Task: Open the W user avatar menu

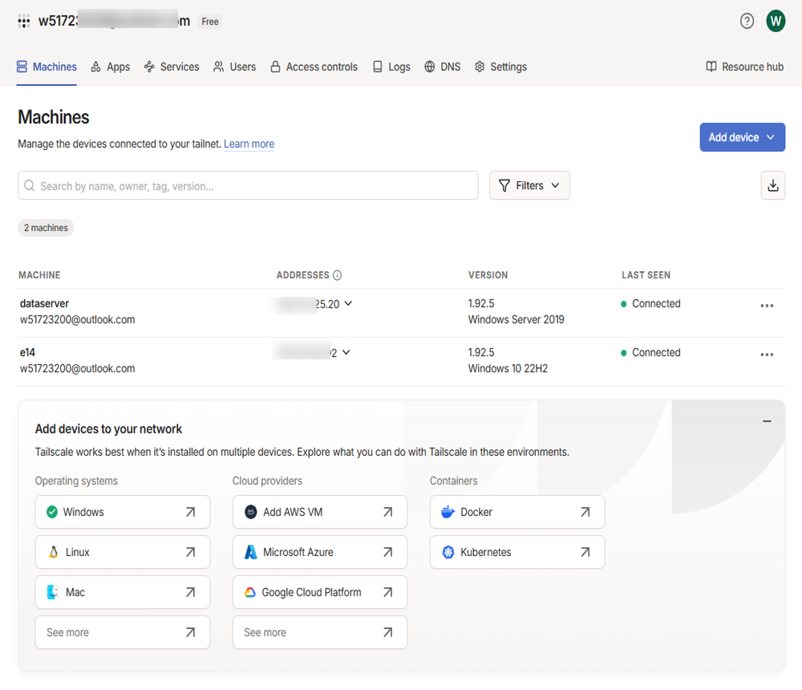Action: tap(775, 21)
